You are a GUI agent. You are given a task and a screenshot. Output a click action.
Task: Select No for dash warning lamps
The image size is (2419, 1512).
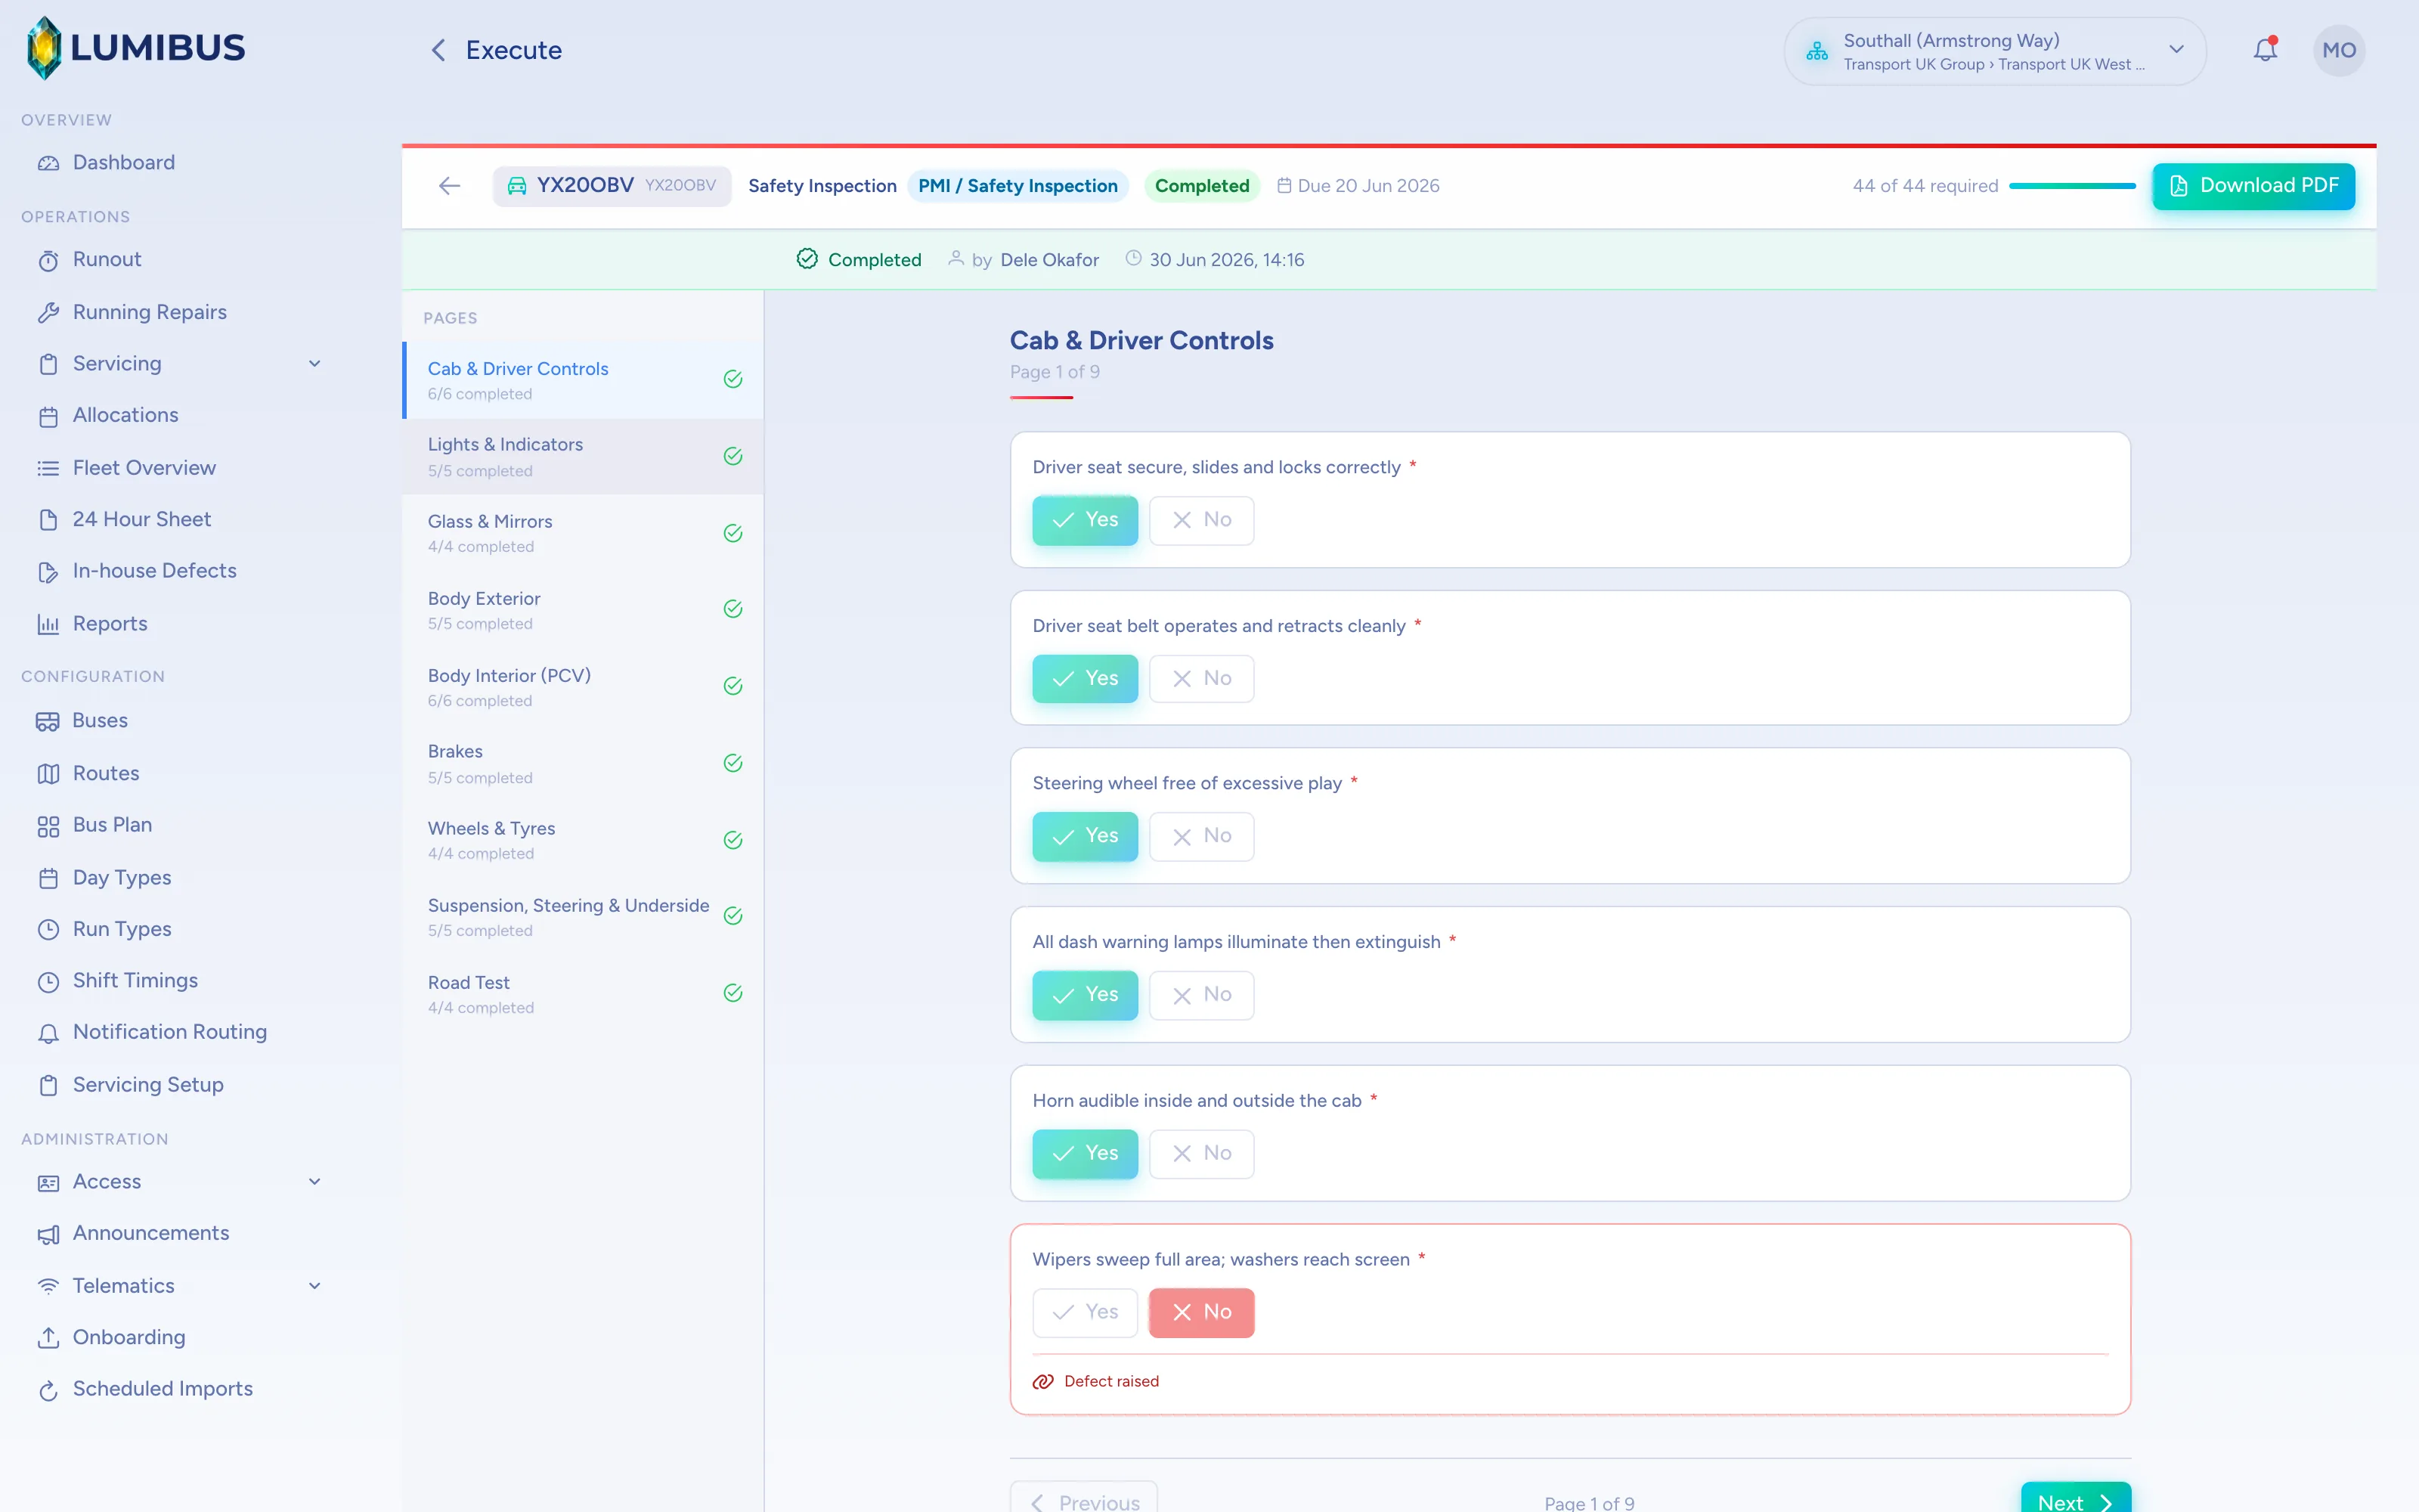click(x=1201, y=995)
